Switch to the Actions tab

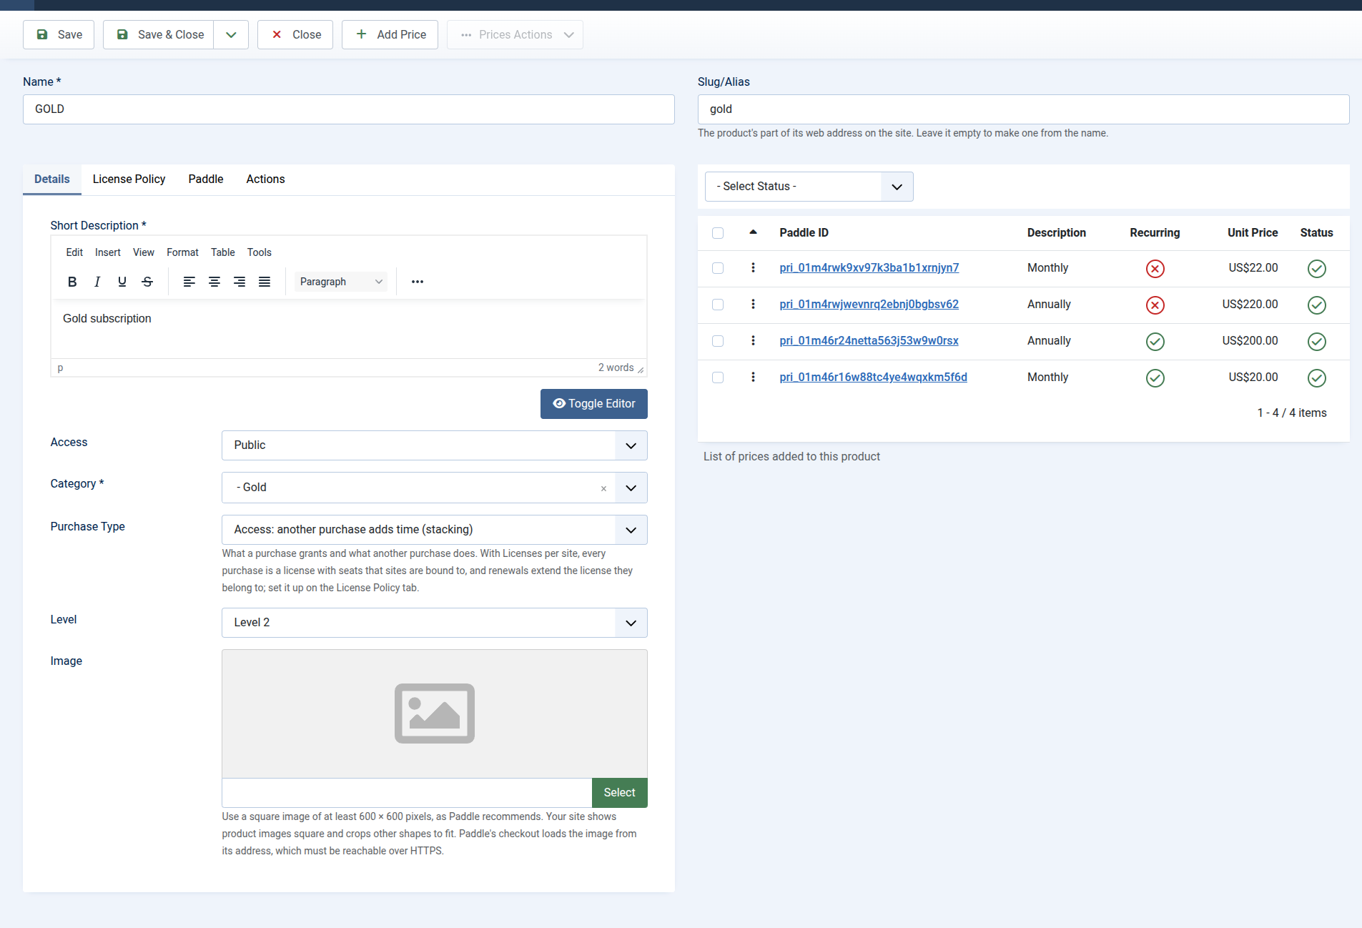coord(265,179)
